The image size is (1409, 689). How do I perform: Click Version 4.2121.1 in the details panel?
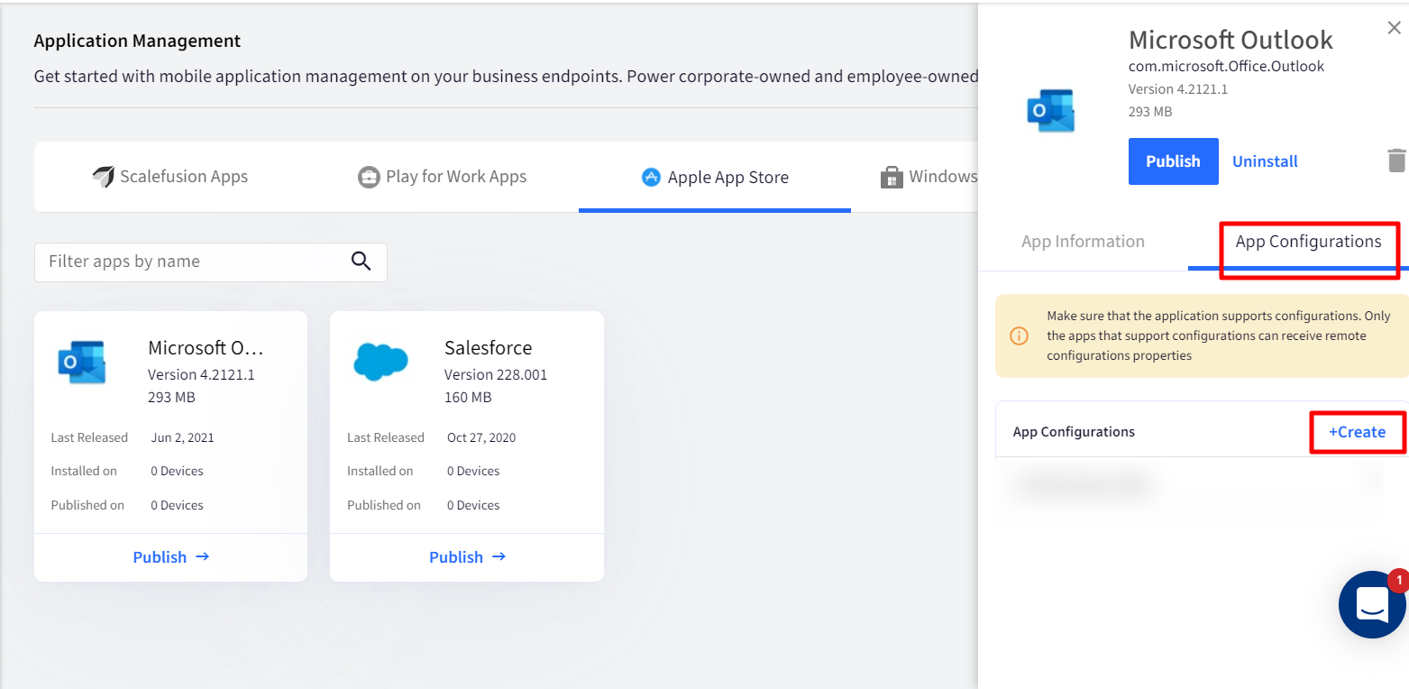1177,89
